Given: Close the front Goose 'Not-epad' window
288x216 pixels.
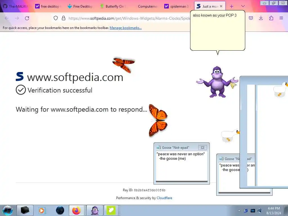Looking at the screenshot, I should (202, 147).
